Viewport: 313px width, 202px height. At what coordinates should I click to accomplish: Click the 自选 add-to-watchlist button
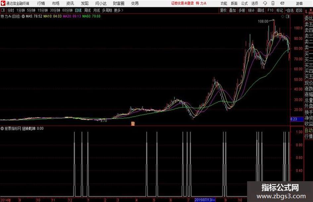289,10
